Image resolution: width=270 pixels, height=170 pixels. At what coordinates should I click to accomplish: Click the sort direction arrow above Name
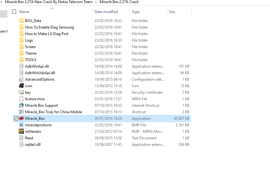[x=53, y=8]
